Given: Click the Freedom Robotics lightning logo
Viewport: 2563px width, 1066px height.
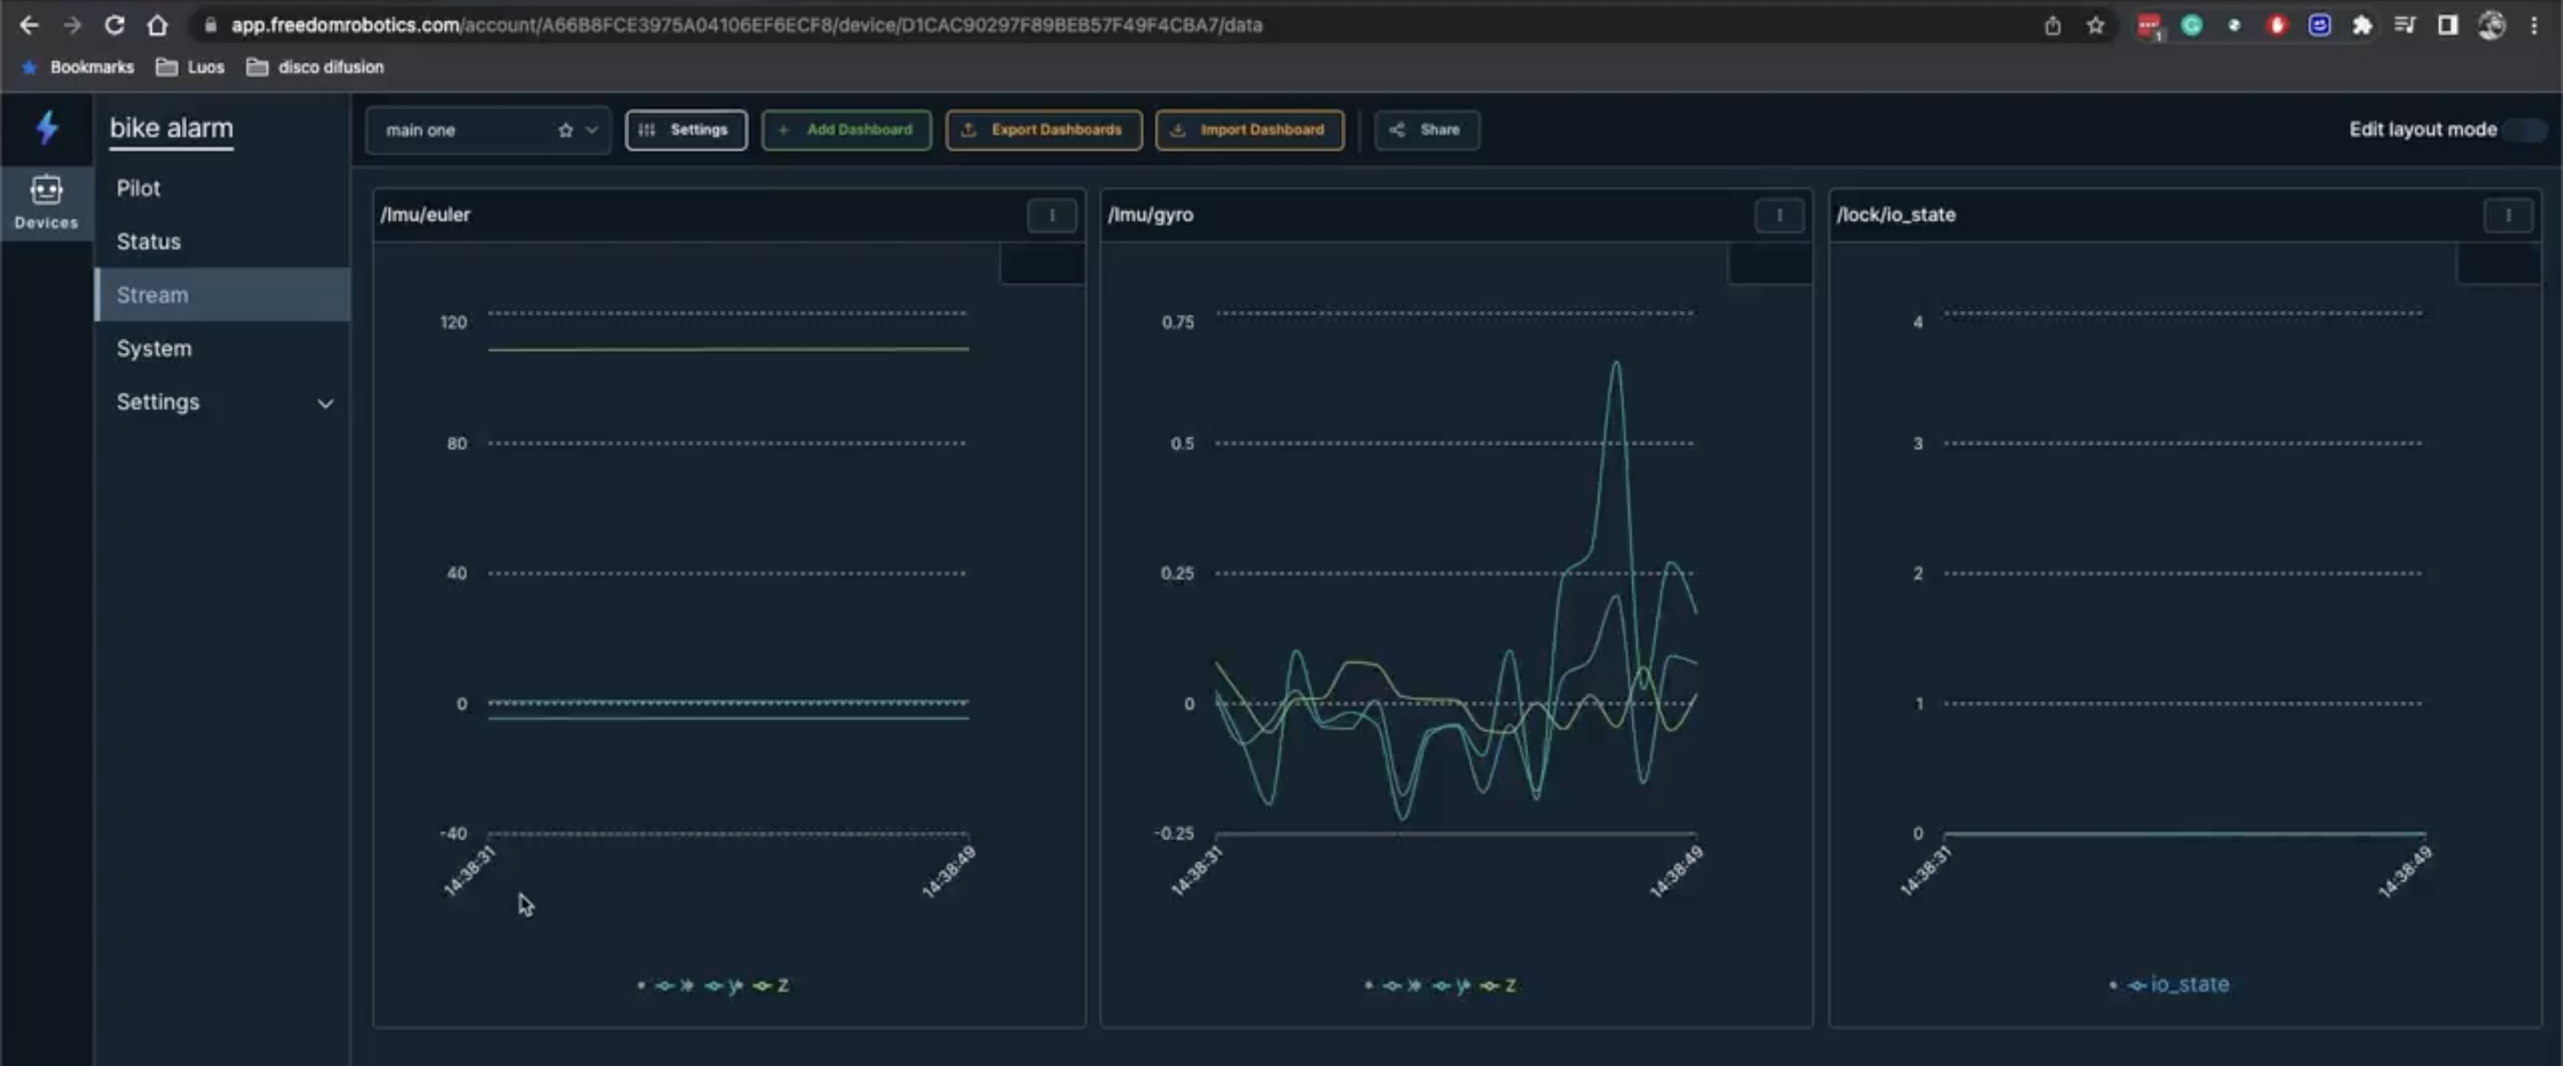Looking at the screenshot, I should coord(45,127).
